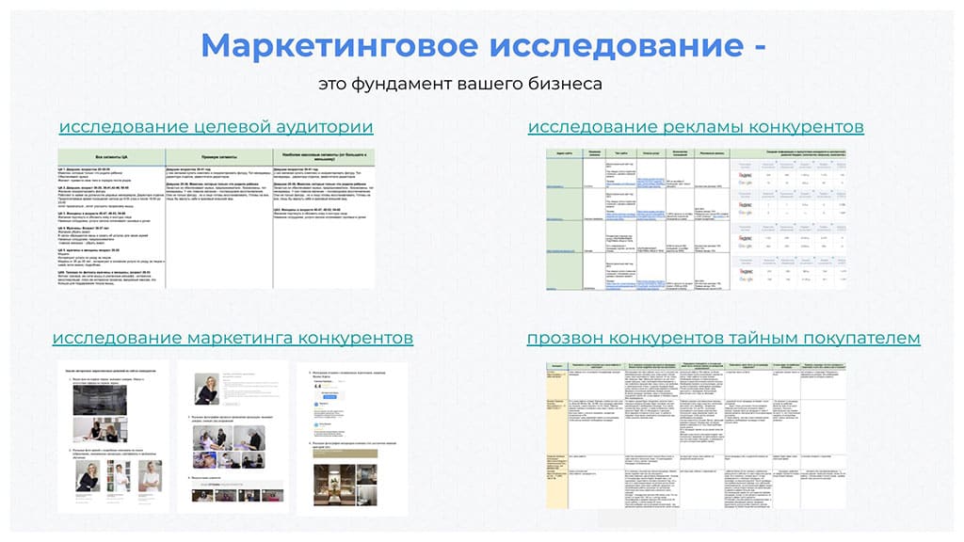Open the link "исследование рекламы конкурентов"
This screenshot has height=542, width=964.
[696, 127]
